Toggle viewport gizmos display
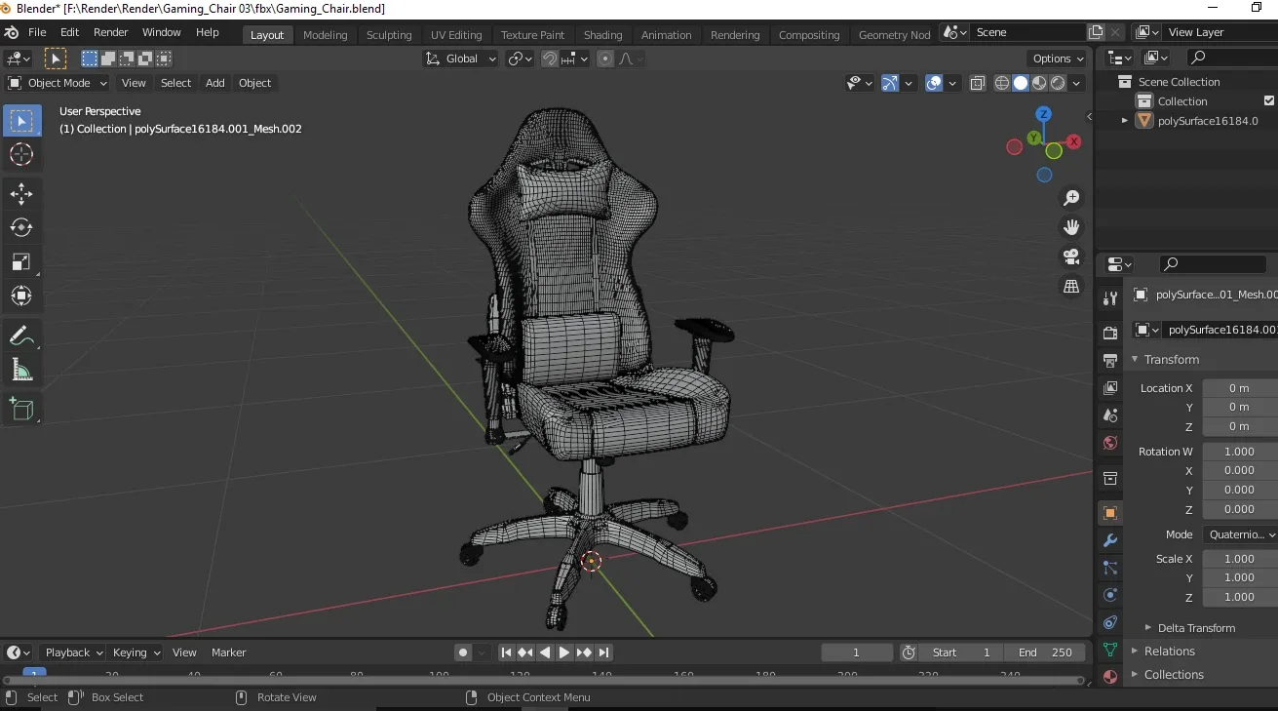1278x711 pixels. (890, 83)
